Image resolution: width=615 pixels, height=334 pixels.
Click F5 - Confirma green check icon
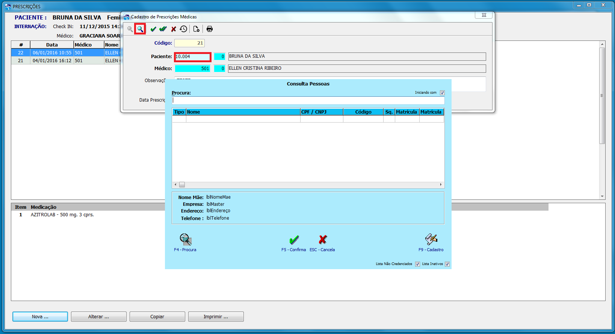pos(294,240)
